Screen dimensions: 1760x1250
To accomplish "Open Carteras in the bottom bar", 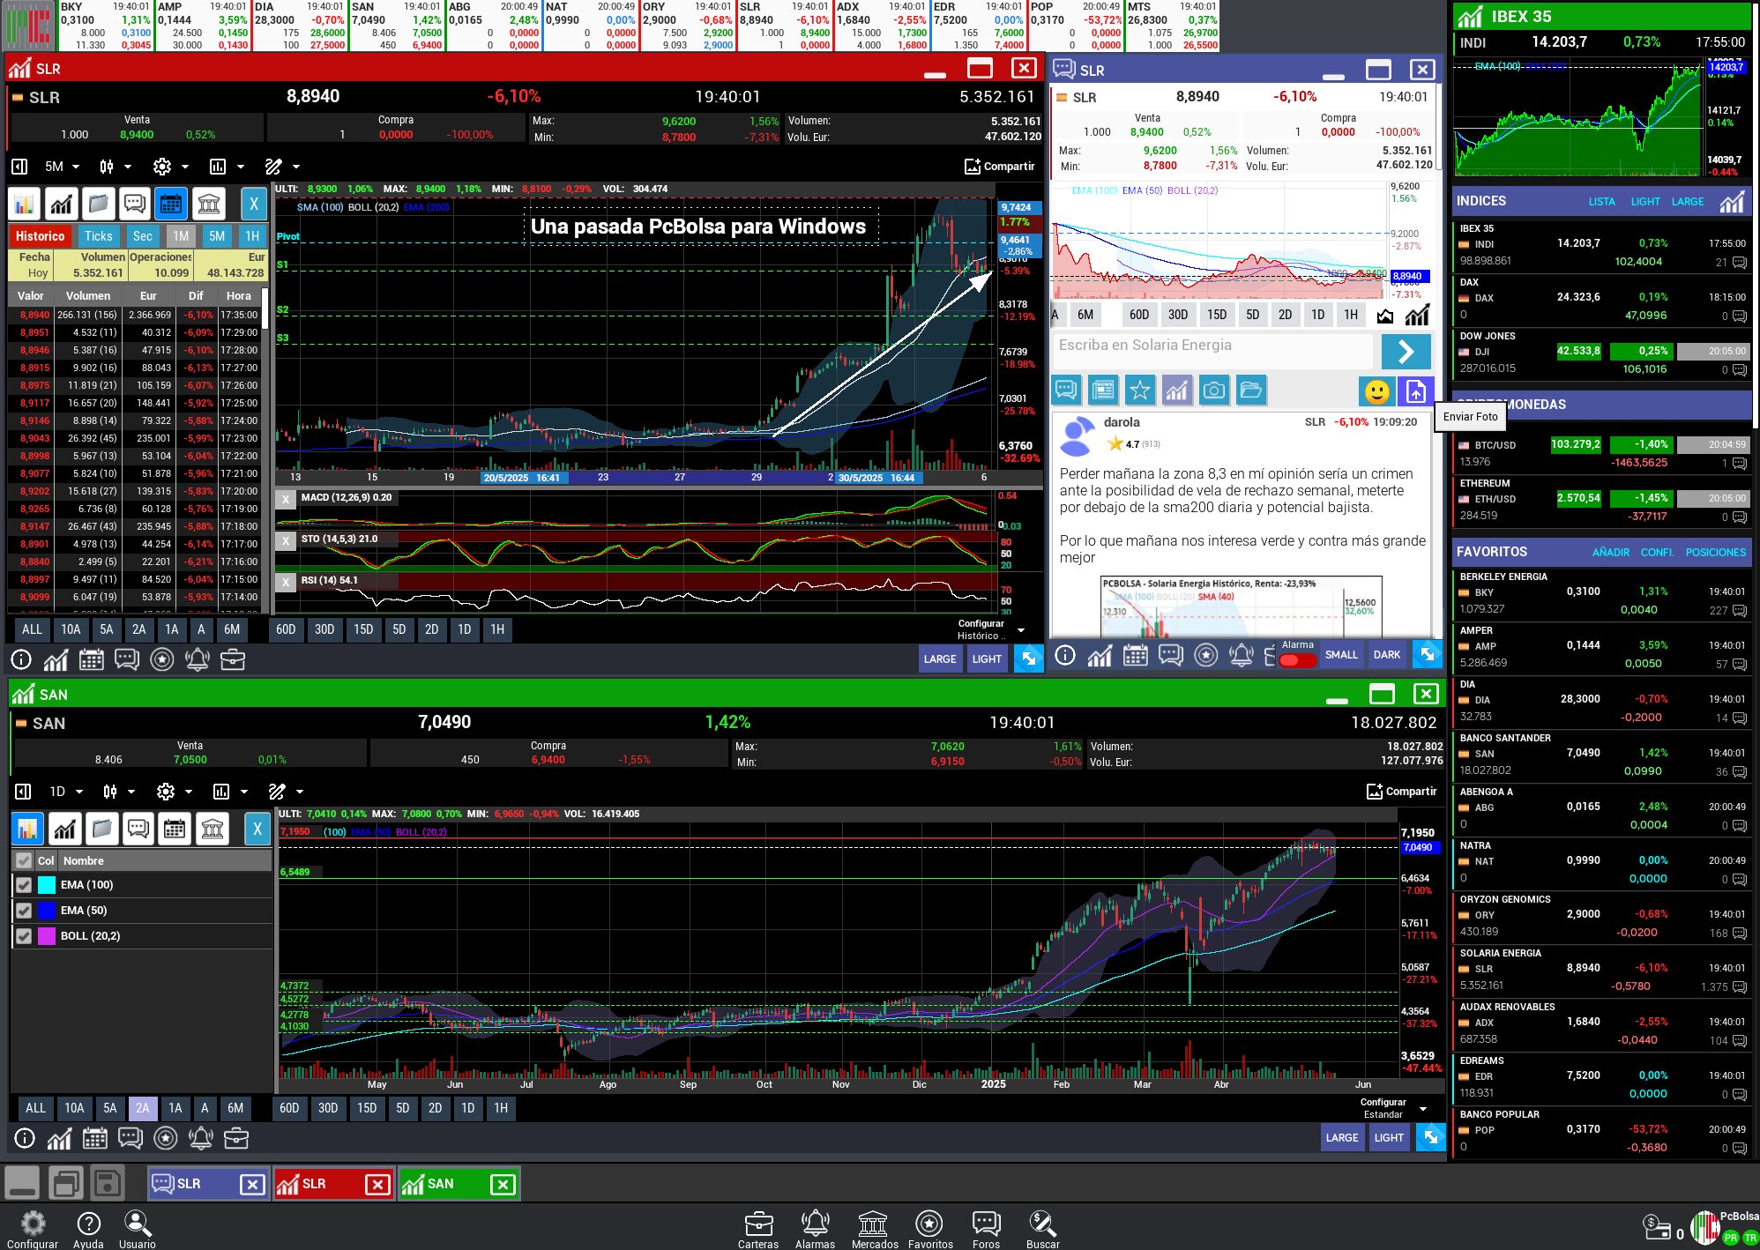I will [758, 1229].
